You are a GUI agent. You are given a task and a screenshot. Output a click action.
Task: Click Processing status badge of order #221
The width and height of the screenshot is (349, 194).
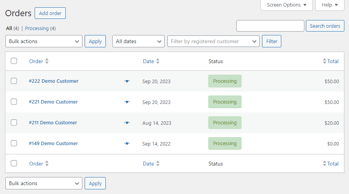pos(225,102)
